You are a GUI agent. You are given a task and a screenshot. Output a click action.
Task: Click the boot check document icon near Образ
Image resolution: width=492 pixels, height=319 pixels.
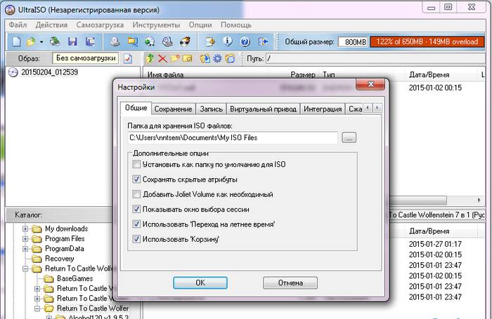[128, 58]
